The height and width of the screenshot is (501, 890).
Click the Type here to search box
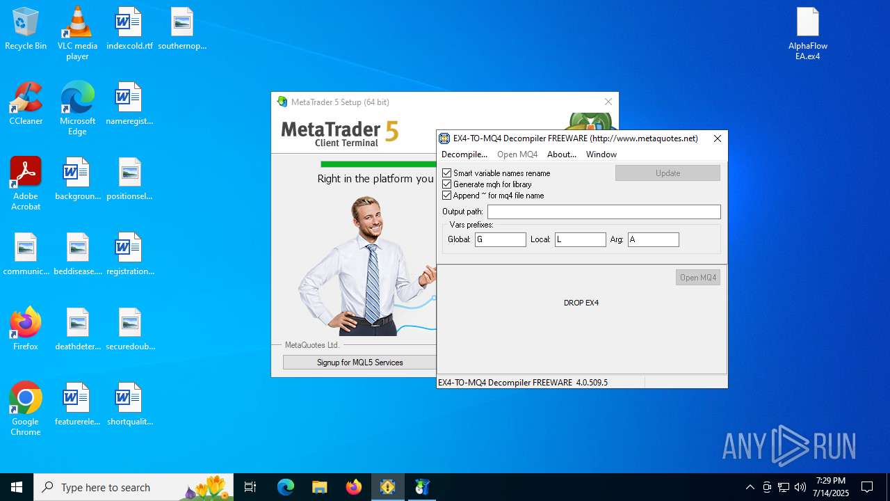(x=133, y=487)
